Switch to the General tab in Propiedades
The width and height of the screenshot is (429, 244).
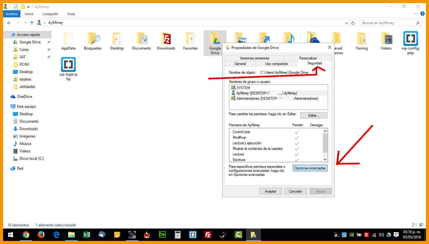(240, 64)
